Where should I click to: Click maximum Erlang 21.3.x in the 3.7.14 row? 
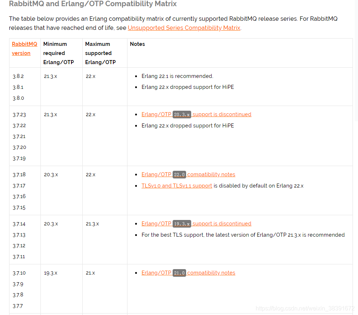93,224
